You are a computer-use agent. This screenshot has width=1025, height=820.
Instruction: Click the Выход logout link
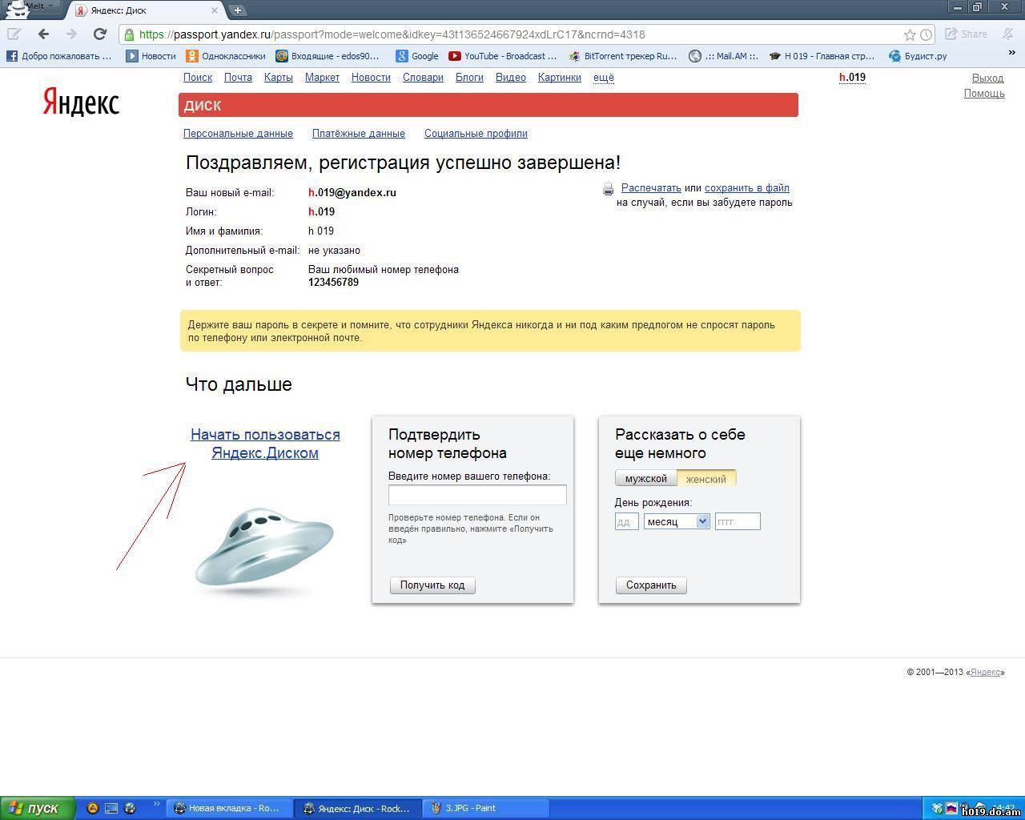(987, 78)
